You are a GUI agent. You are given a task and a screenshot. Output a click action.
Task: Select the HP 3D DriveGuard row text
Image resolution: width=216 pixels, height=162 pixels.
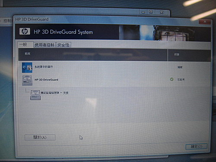click(46, 79)
